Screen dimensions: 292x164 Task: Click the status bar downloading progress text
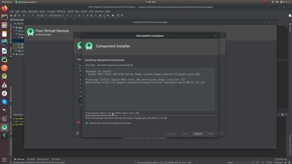[x=165, y=163]
